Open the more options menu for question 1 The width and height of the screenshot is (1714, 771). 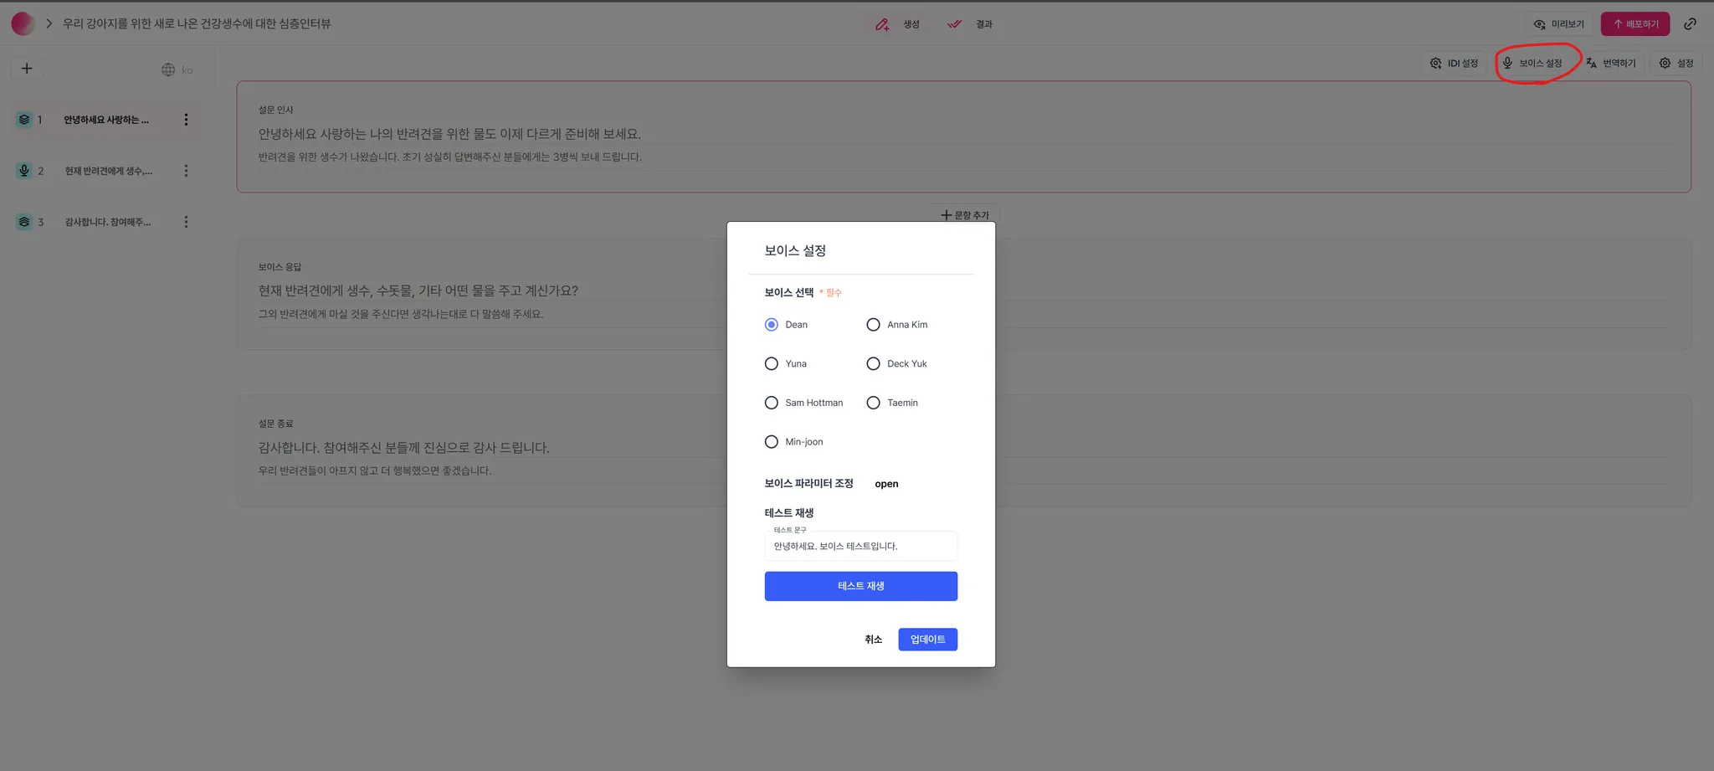coord(186,120)
